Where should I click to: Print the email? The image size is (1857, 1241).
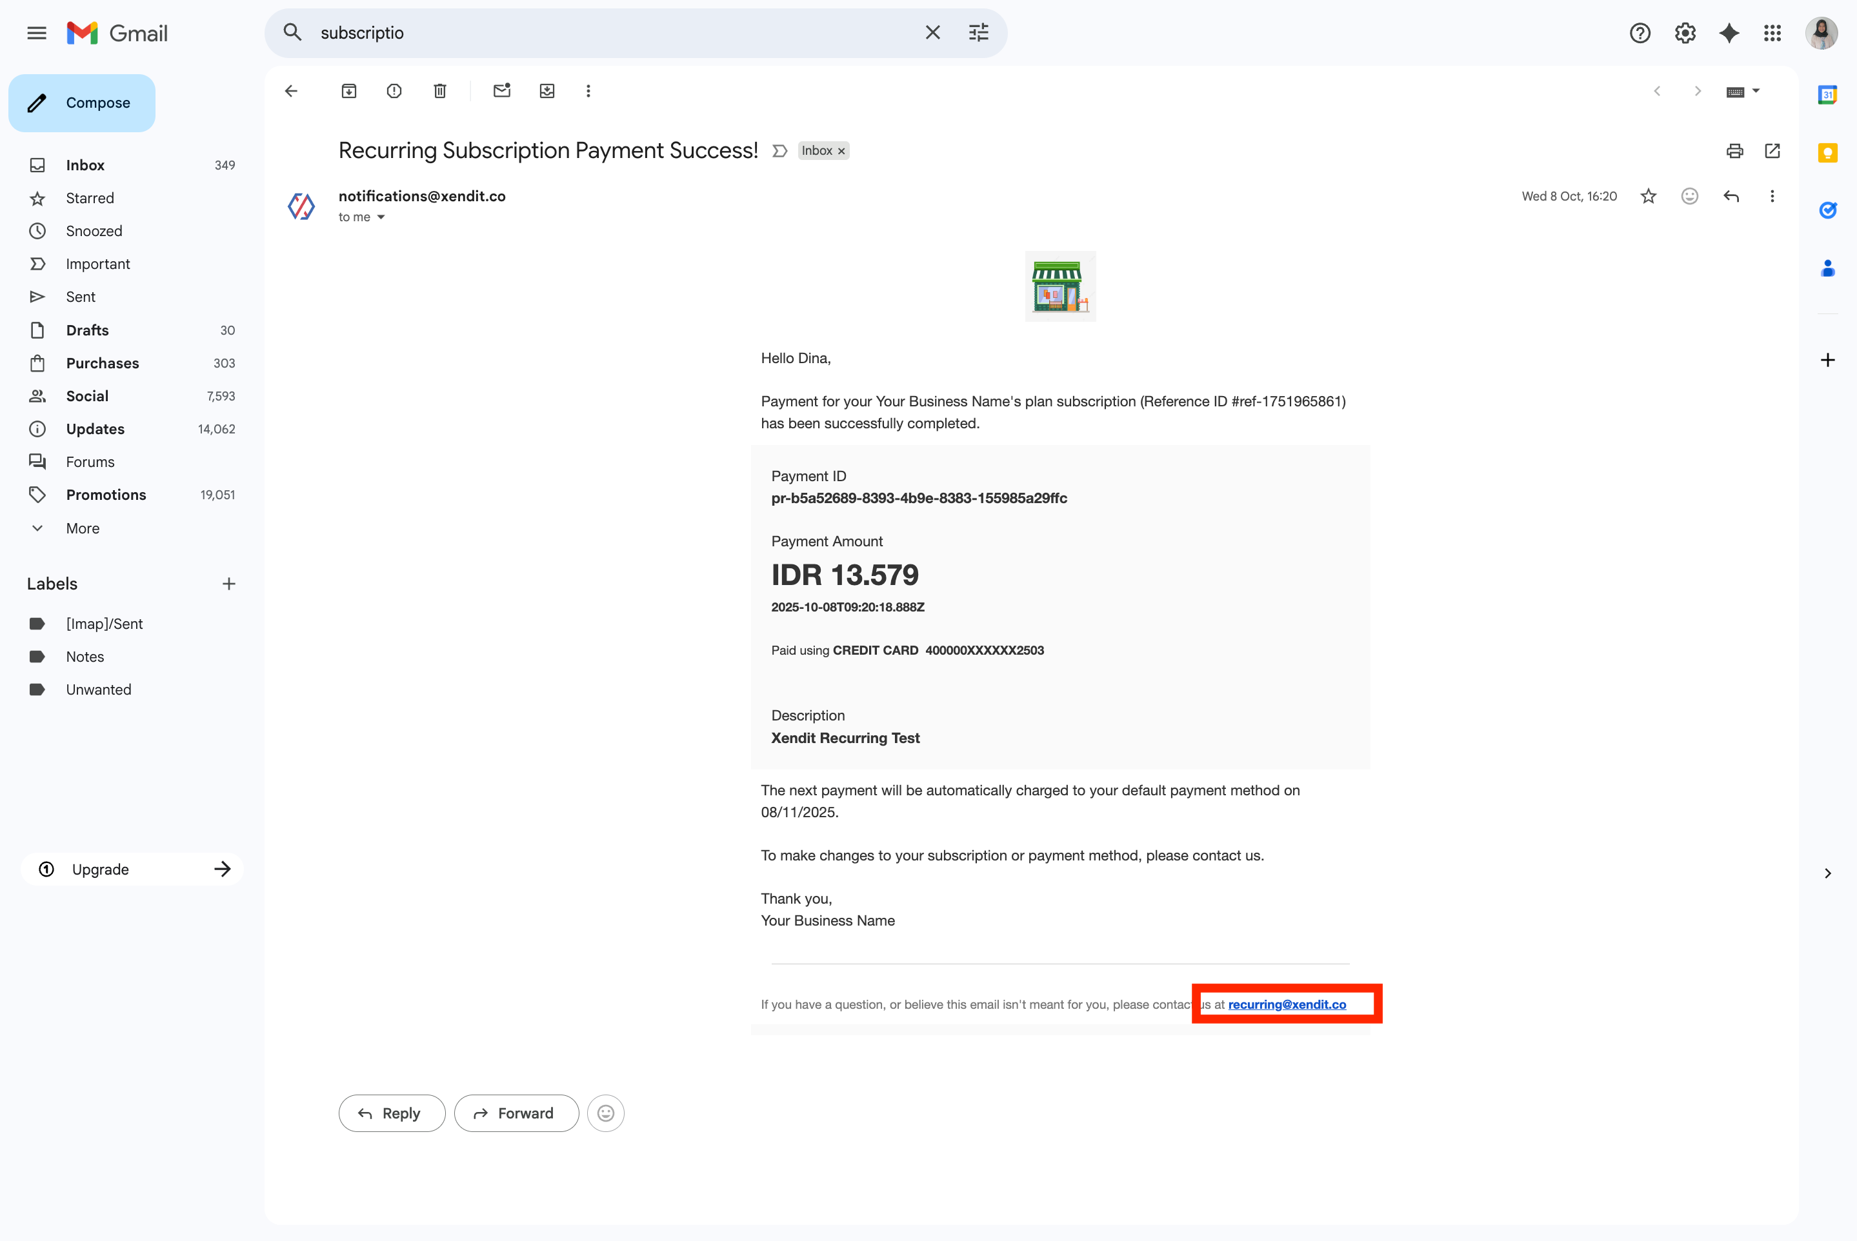[1734, 150]
